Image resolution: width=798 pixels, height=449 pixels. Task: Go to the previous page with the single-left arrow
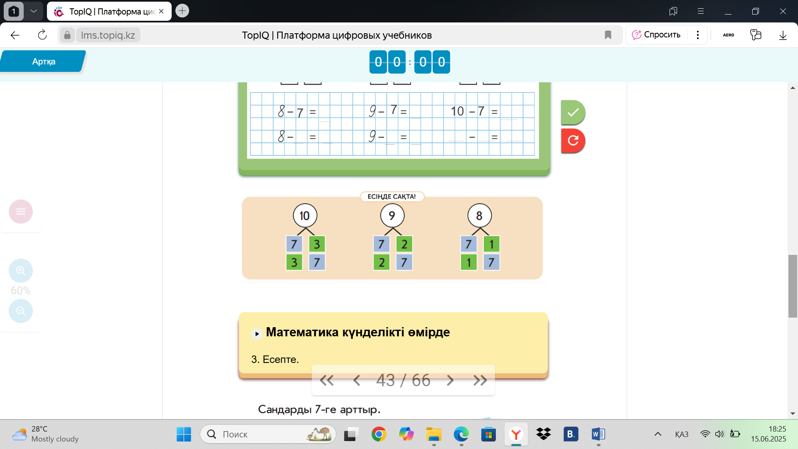coord(356,380)
